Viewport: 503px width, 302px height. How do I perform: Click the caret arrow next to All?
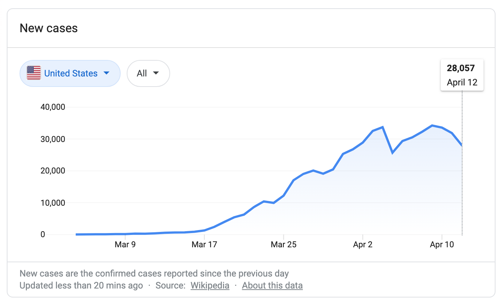(x=156, y=73)
